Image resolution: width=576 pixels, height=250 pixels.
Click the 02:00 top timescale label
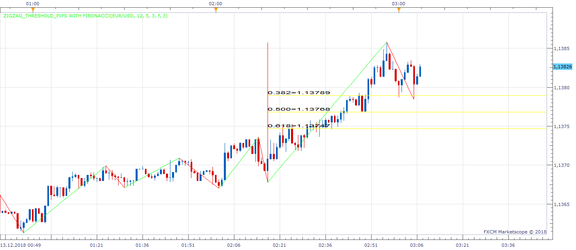point(216,3)
